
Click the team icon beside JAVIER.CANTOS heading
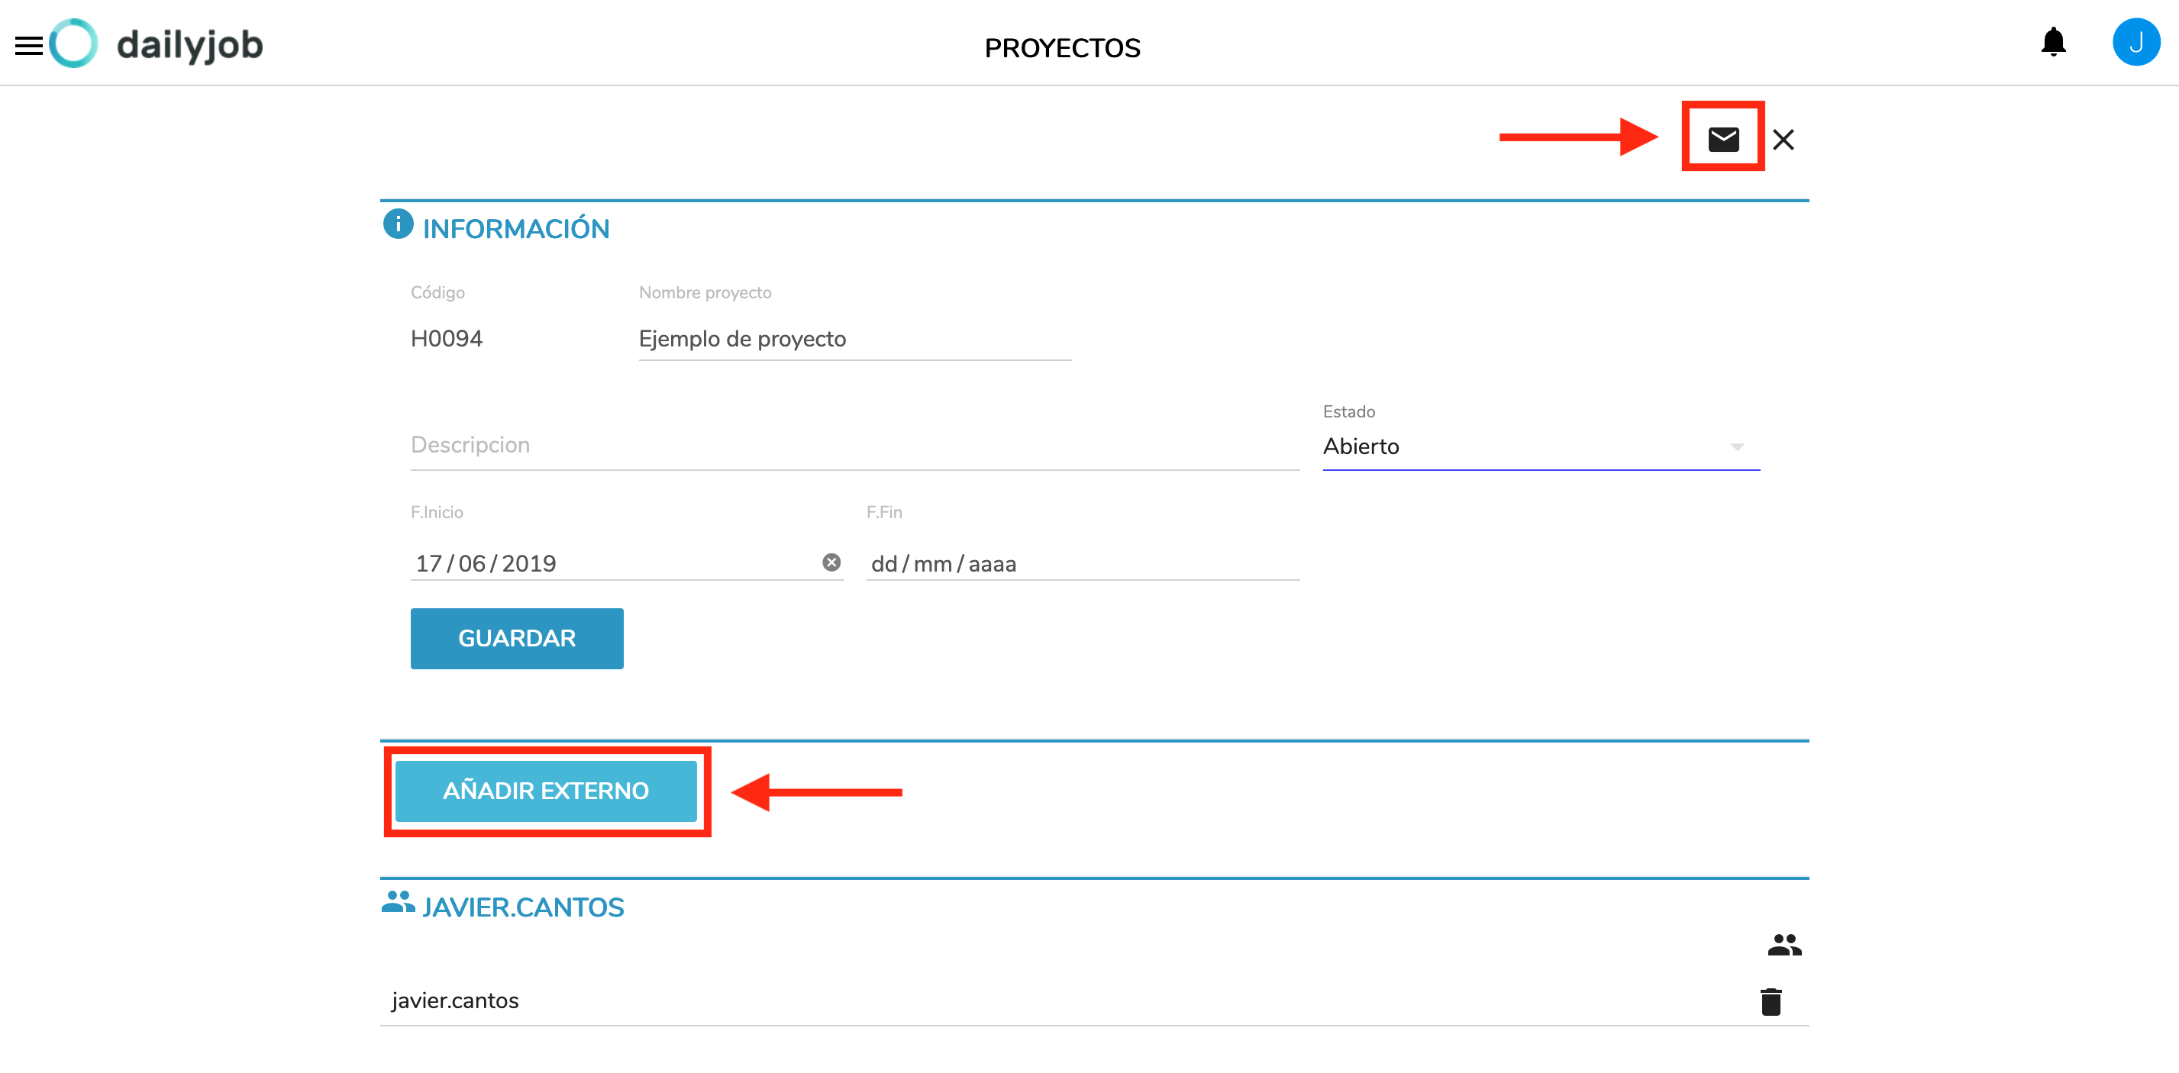[398, 902]
